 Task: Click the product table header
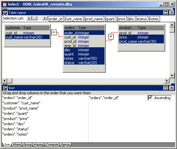tap(141, 28)
